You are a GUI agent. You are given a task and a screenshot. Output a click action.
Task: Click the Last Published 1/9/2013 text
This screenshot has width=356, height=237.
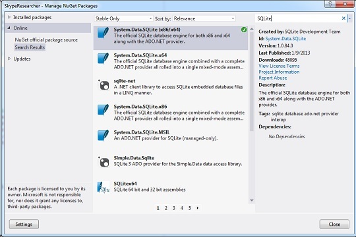coord(284,53)
